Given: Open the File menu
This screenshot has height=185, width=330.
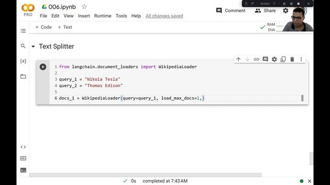Looking at the screenshot, I should (x=43, y=16).
